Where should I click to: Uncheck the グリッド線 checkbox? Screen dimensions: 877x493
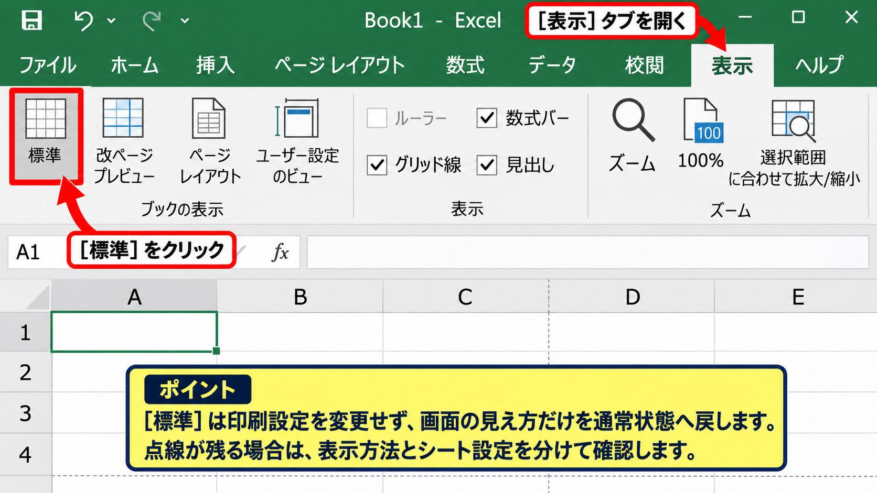click(377, 165)
